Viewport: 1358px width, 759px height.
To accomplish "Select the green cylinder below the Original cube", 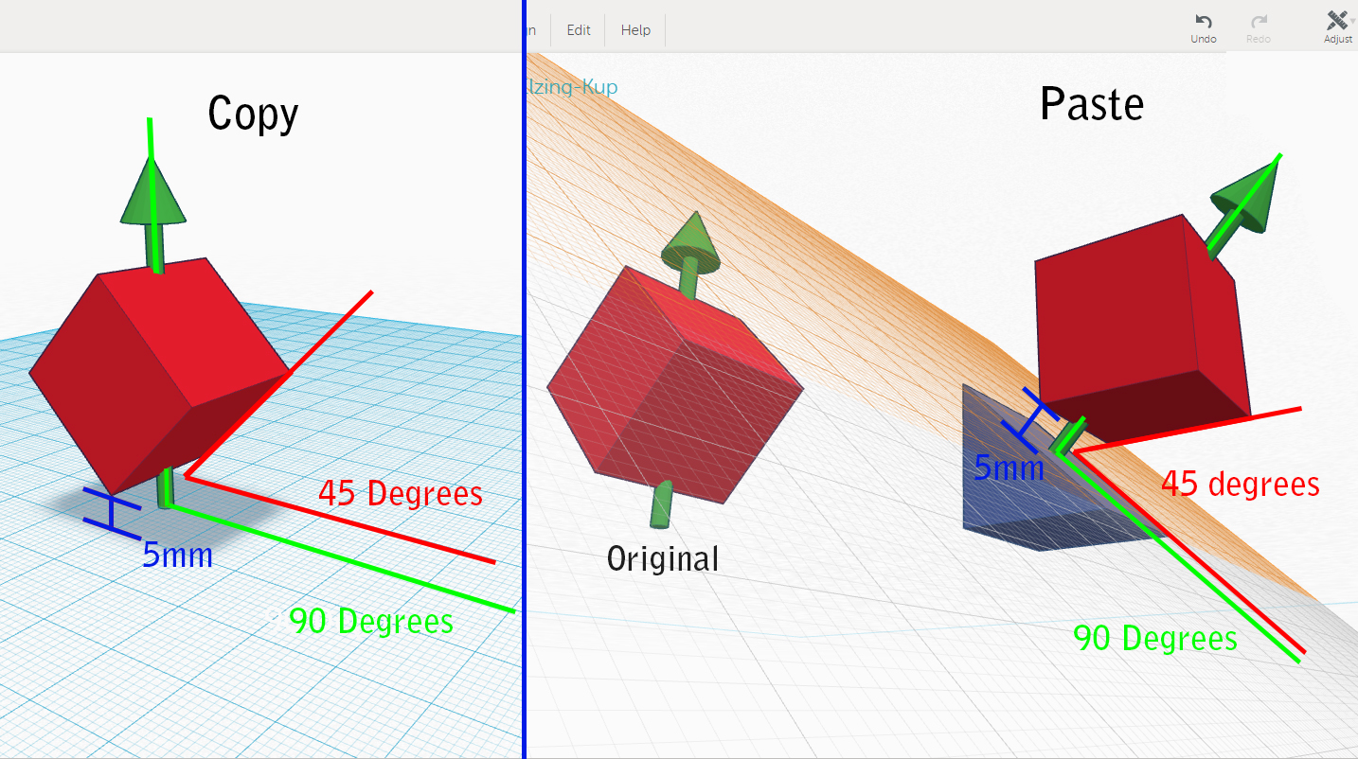I will point(661,503).
